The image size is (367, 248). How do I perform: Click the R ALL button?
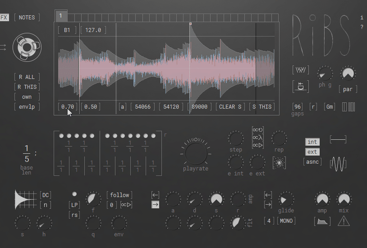coord(27,77)
